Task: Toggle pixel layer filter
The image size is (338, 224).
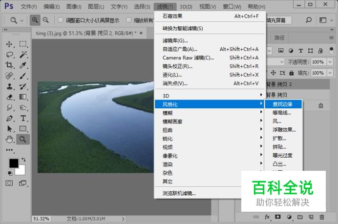Action: 281,51
